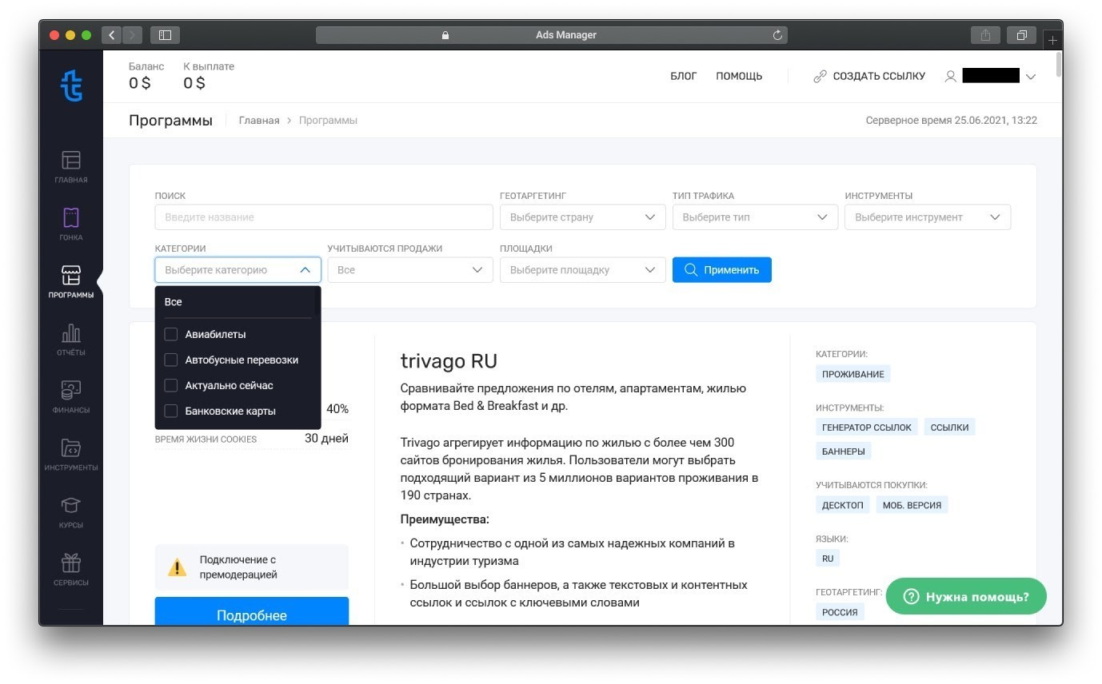
Task: Open the Гонка sidebar icon
Action: [71, 219]
